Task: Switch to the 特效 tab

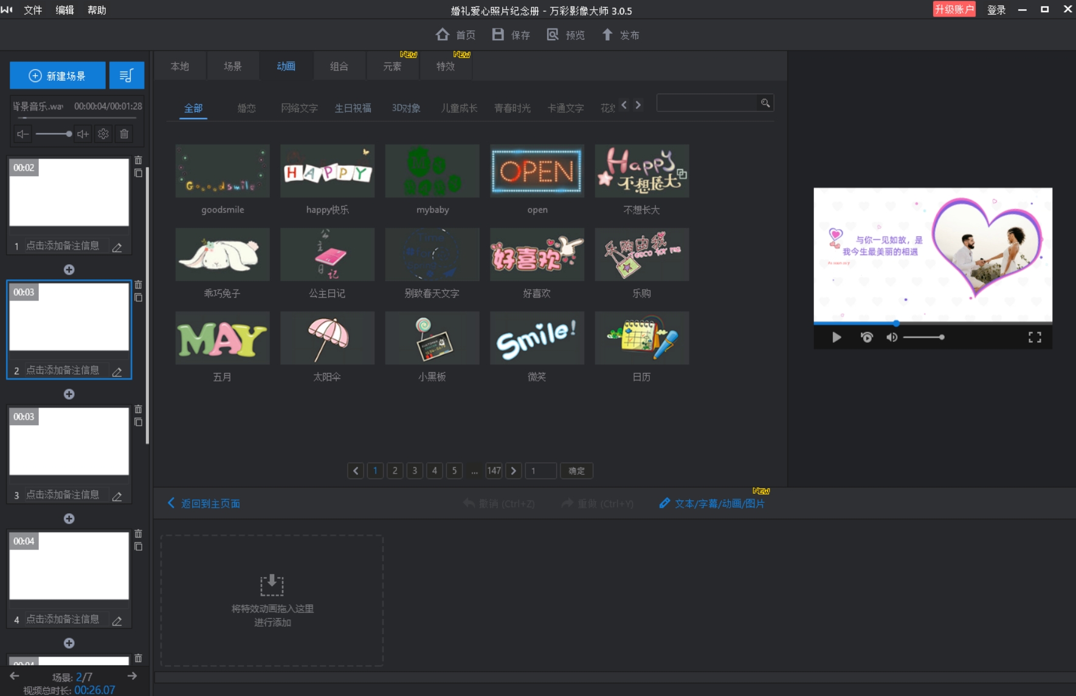Action: pos(446,66)
